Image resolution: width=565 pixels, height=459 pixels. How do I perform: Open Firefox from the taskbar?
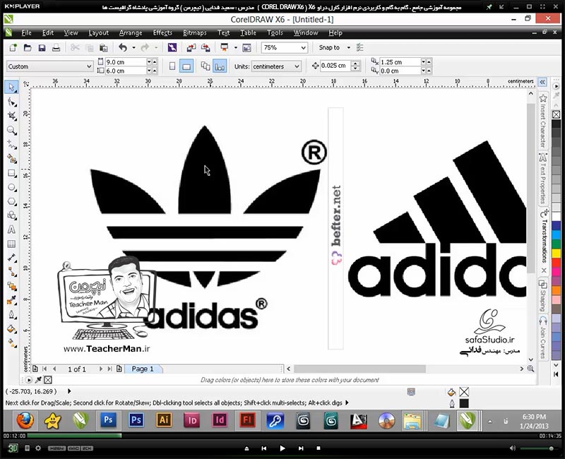tap(25, 420)
